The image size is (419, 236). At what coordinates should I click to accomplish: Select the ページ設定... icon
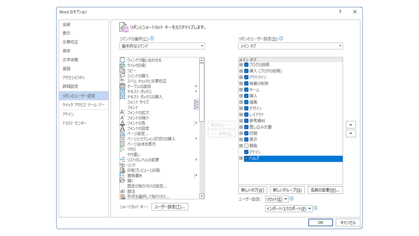122,134
